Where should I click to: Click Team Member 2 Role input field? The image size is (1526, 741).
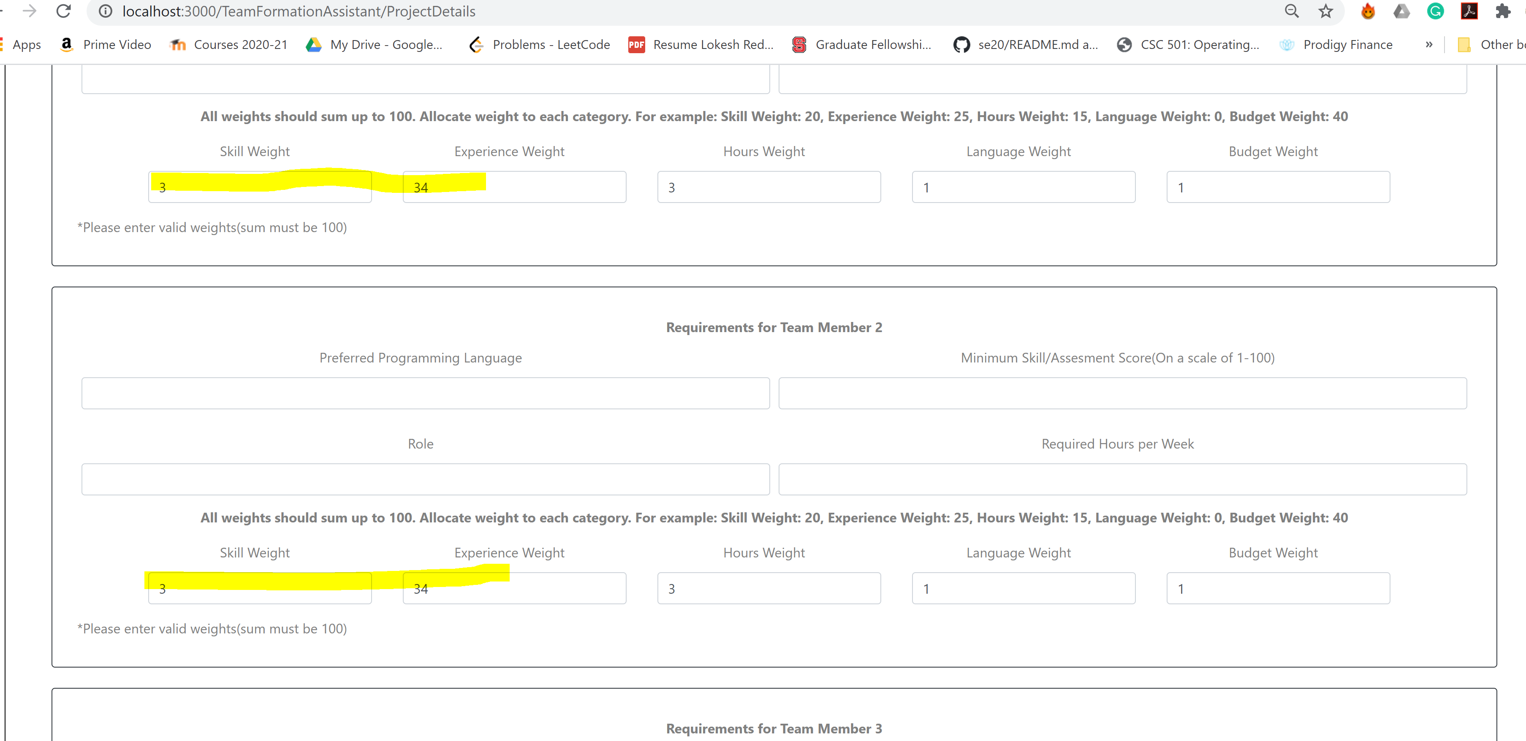(425, 479)
